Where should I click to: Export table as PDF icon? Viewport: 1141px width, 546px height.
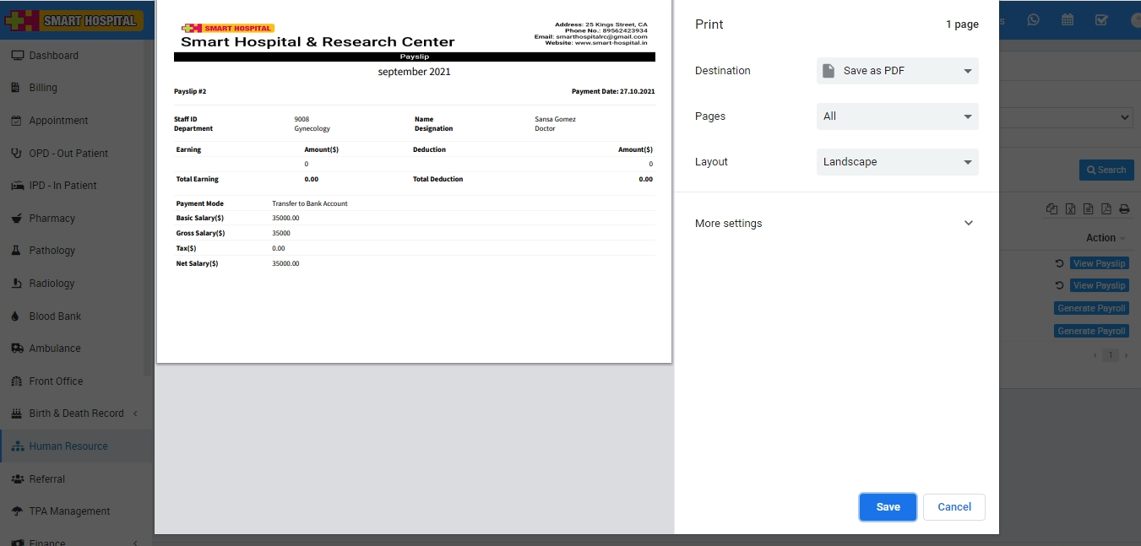pos(1106,209)
